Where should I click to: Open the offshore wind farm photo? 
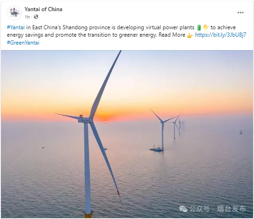point(127,134)
